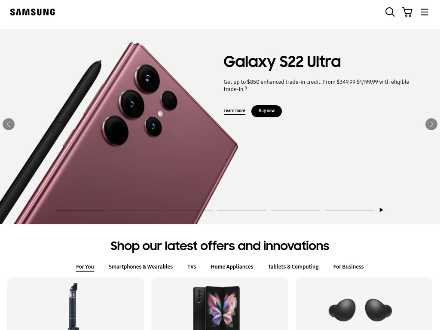This screenshot has width=440, height=330.
Task: Select the For You tab
Action: (x=85, y=267)
